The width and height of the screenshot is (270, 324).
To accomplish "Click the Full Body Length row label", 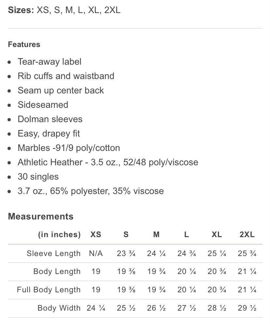I will (x=49, y=290).
